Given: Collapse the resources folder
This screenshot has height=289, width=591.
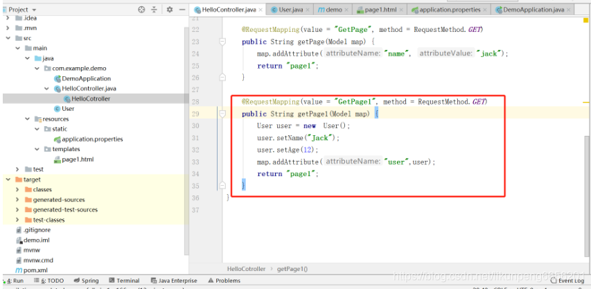Looking at the screenshot, I should (27, 119).
